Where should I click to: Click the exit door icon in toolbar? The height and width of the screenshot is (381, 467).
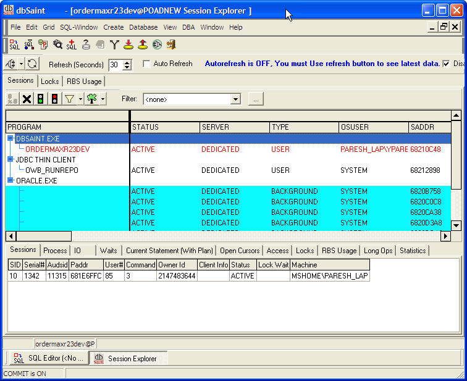171,45
